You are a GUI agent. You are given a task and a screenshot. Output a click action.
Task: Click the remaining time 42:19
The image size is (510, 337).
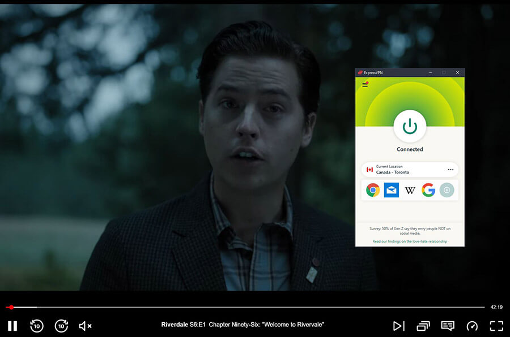pyautogui.click(x=496, y=307)
